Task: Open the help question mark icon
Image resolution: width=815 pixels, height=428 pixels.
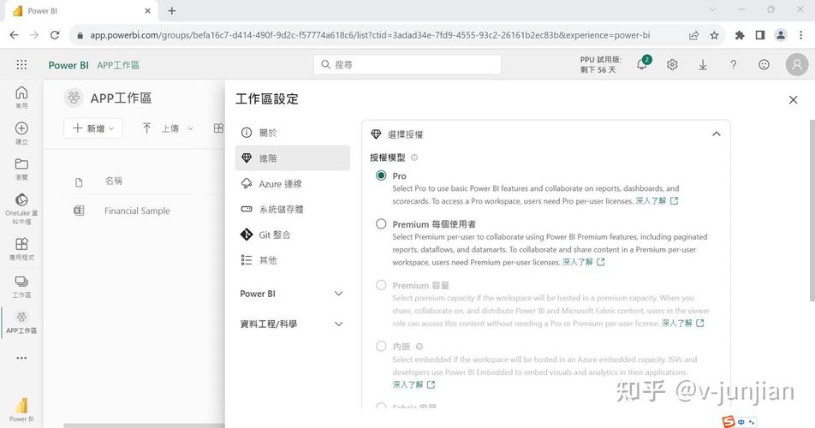Action: coord(734,65)
